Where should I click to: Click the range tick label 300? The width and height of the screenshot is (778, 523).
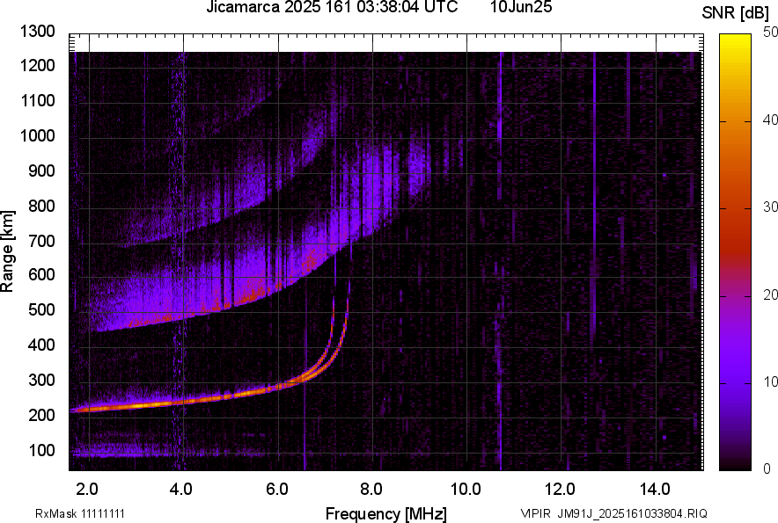click(x=41, y=381)
